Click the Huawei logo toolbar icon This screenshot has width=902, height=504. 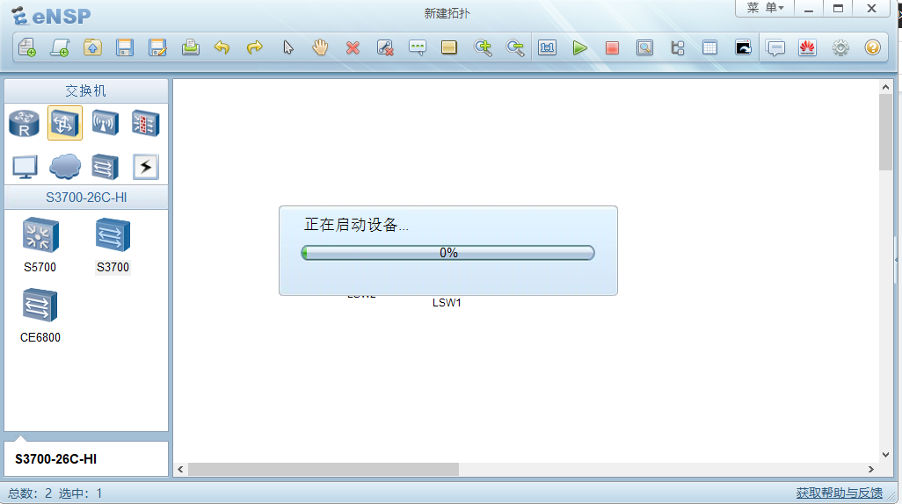(807, 47)
